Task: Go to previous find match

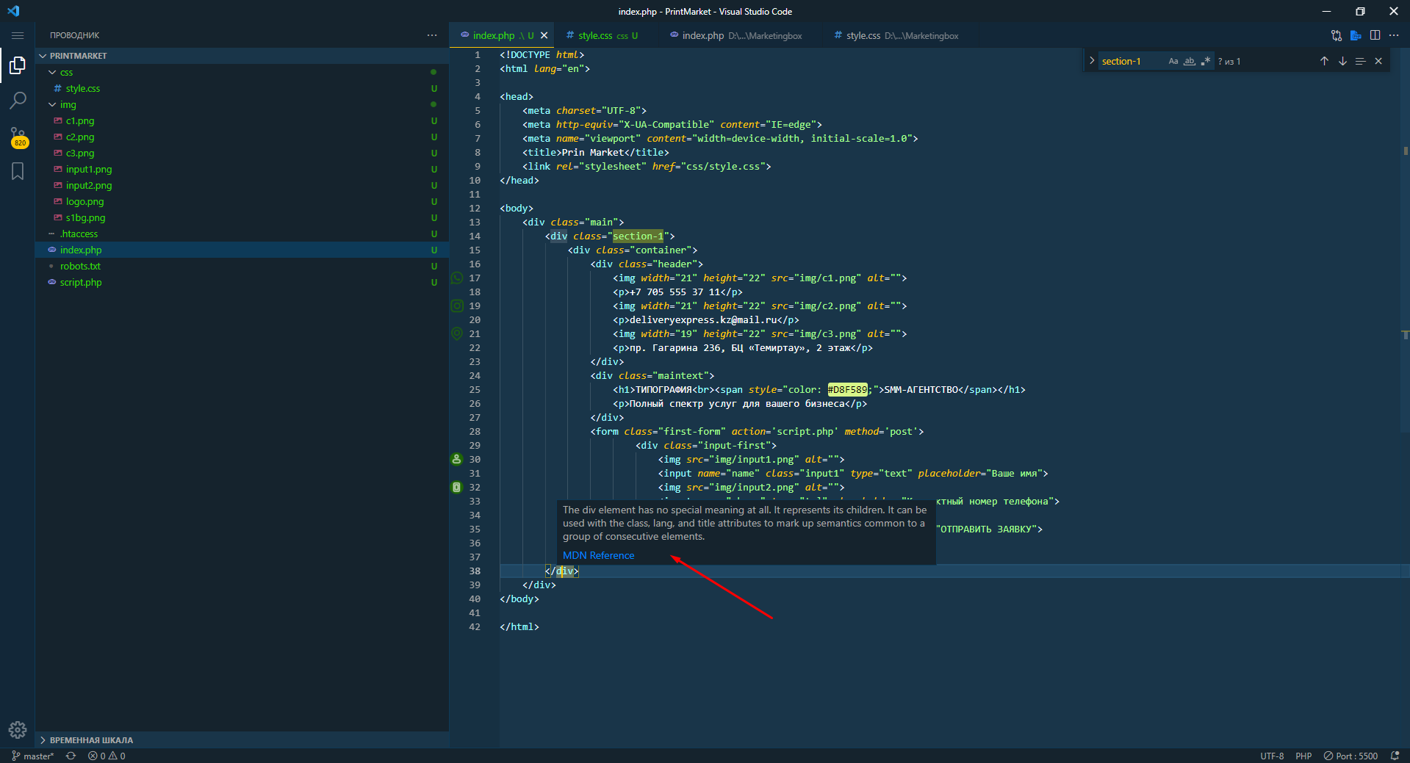Action: [1324, 61]
